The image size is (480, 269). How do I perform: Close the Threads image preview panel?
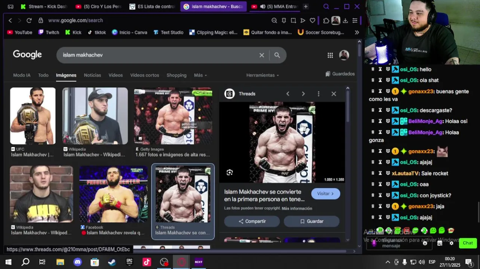point(334,94)
